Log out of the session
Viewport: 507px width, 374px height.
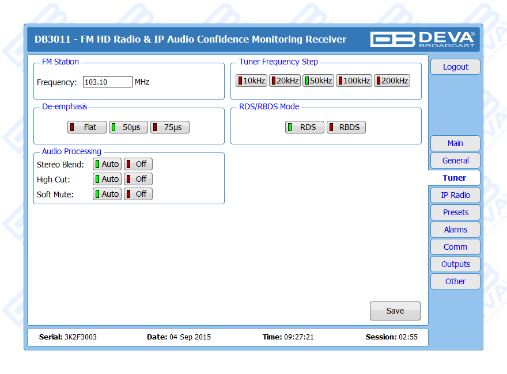[455, 67]
